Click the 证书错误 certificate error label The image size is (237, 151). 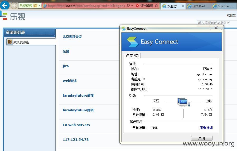(147, 6)
